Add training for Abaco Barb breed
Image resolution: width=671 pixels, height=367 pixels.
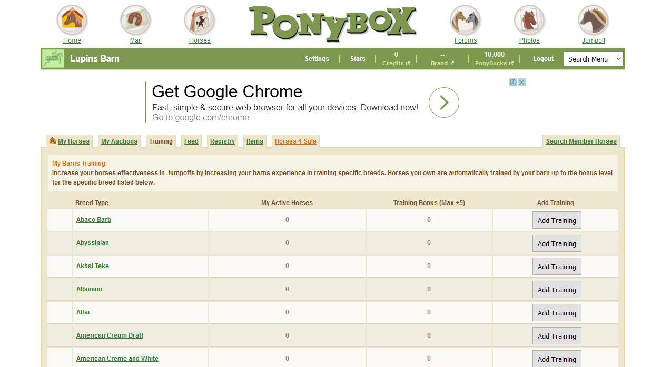(557, 220)
